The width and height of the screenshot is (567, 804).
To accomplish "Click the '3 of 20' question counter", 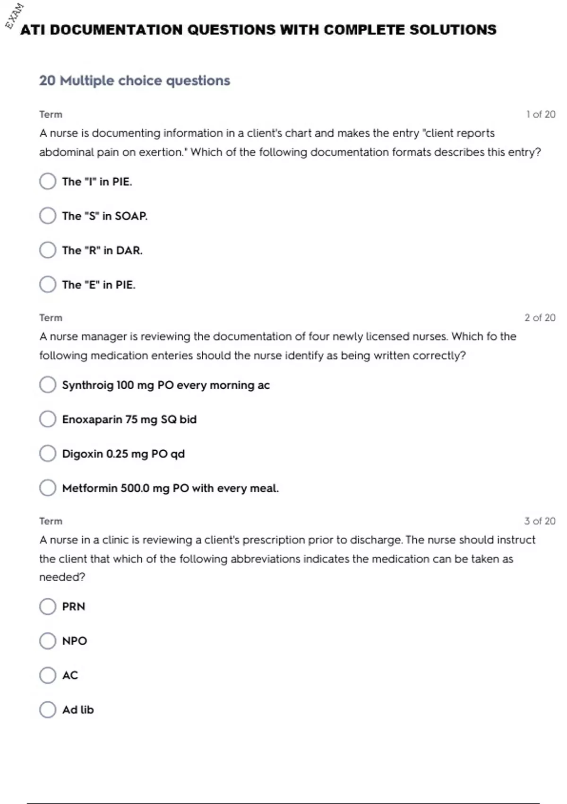I will pos(540,521).
